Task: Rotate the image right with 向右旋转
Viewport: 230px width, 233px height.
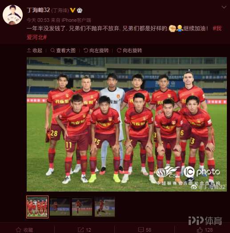Action: 129,50
